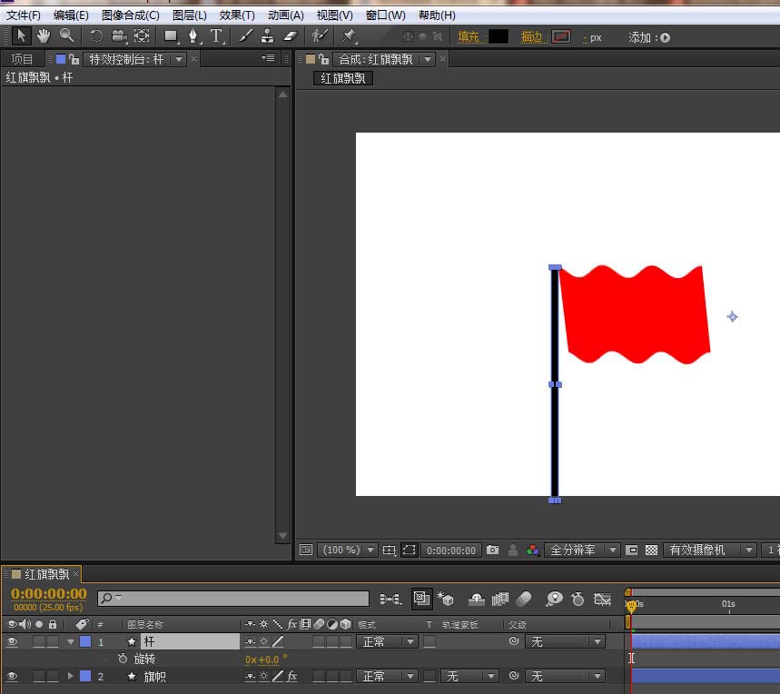The width and height of the screenshot is (780, 694).
Task: Open the 有效摄像机 camera dropdown
Action: [x=710, y=550]
